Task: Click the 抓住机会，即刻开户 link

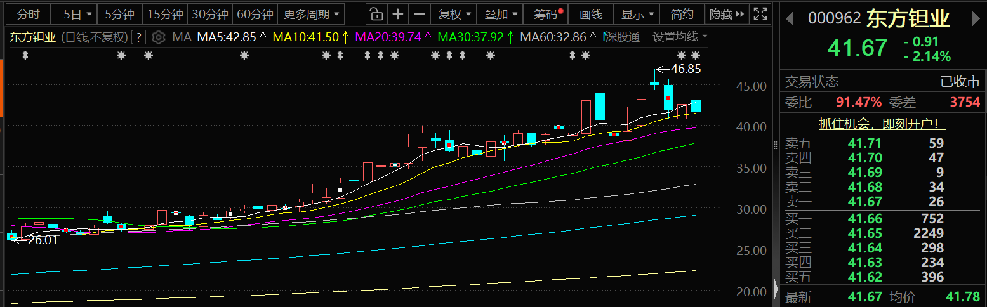Action: click(x=882, y=124)
